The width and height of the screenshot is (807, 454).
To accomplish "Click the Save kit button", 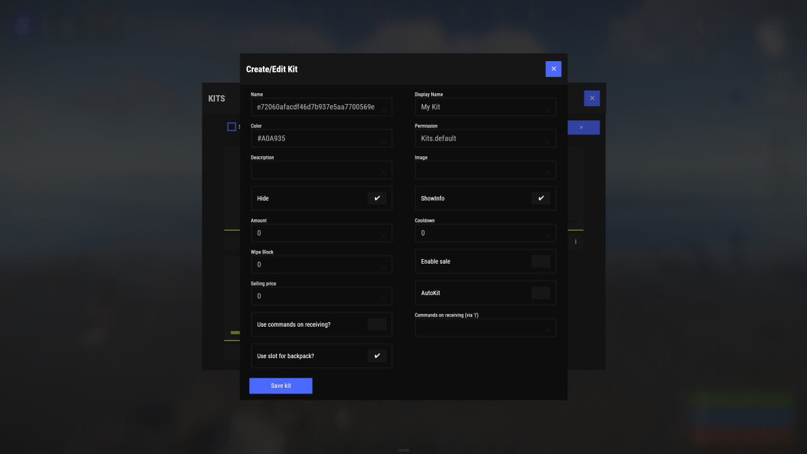I will point(281,386).
